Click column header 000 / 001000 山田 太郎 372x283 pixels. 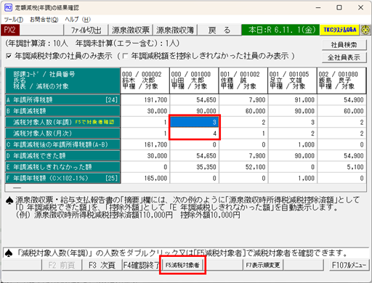tap(194, 81)
